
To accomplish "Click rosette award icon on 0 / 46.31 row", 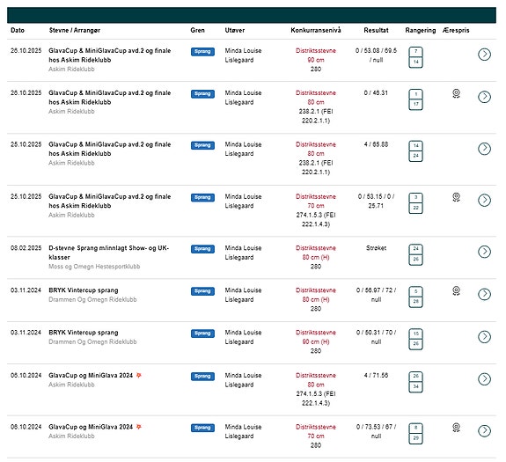I will tap(456, 93).
